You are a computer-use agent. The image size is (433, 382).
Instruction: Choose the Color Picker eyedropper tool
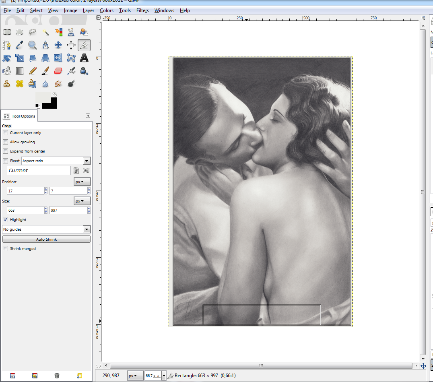tap(20, 45)
